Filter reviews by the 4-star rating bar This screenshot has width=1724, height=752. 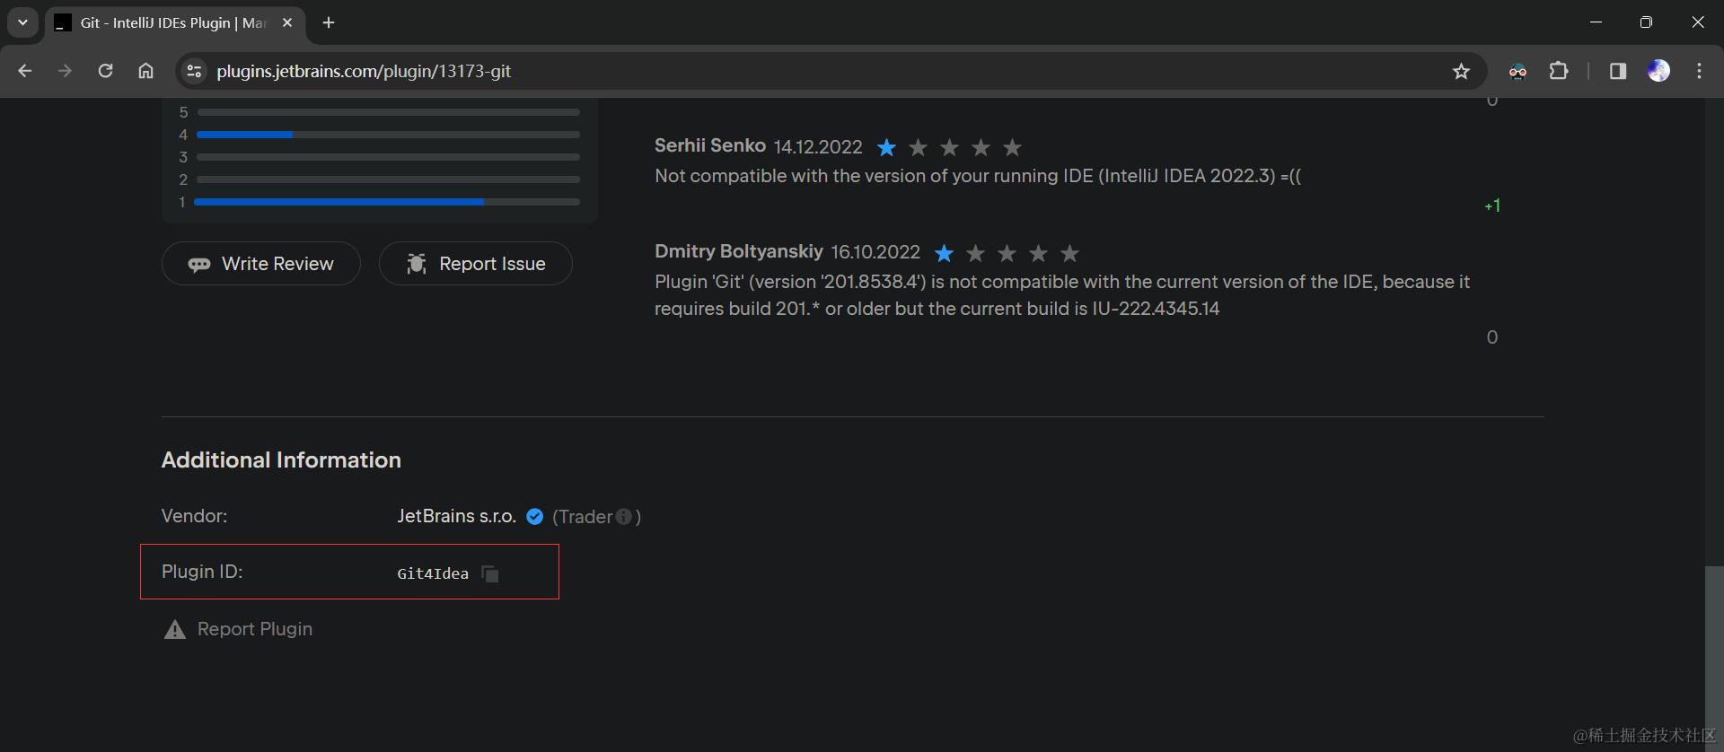pyautogui.click(x=389, y=135)
